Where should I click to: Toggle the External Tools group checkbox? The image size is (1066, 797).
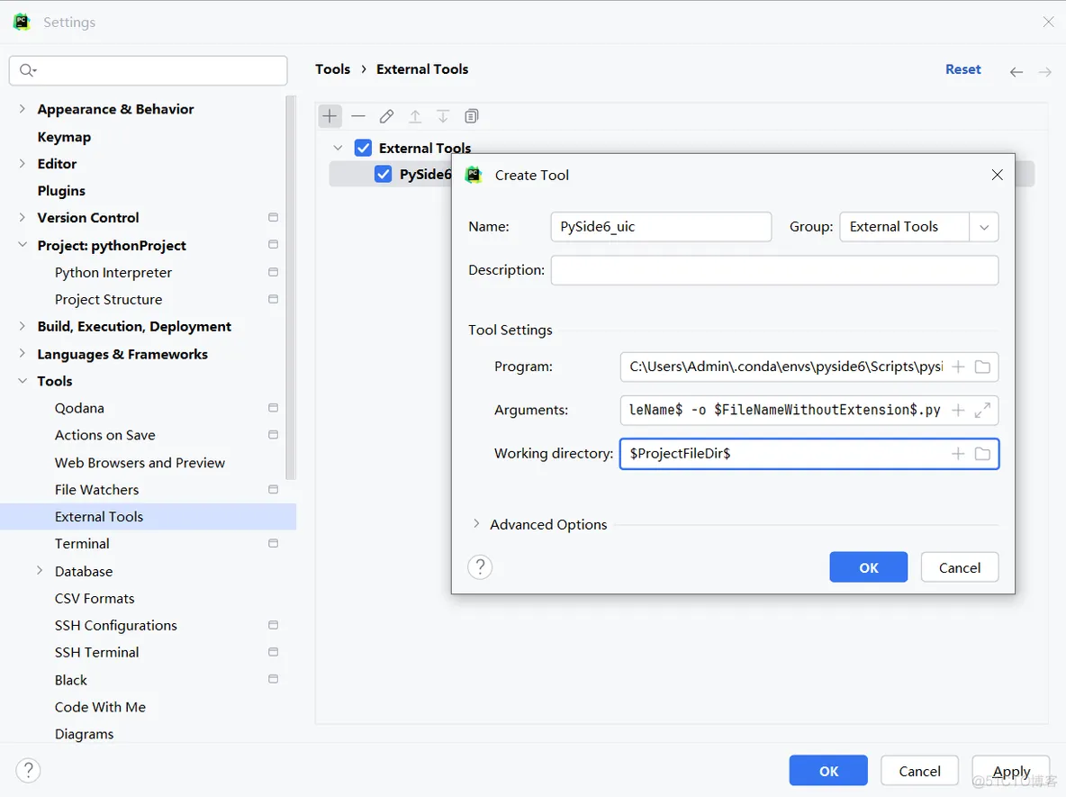363,148
